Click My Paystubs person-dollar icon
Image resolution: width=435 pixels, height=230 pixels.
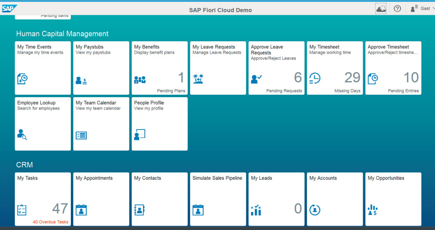(81, 81)
